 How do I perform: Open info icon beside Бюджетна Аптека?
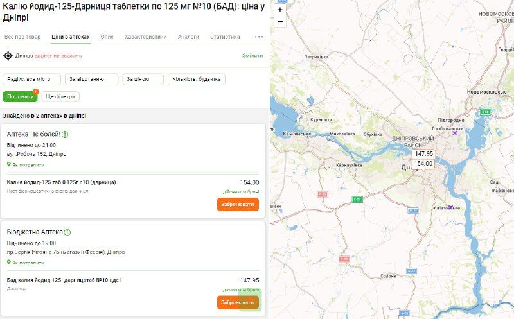pyautogui.click(x=67, y=232)
